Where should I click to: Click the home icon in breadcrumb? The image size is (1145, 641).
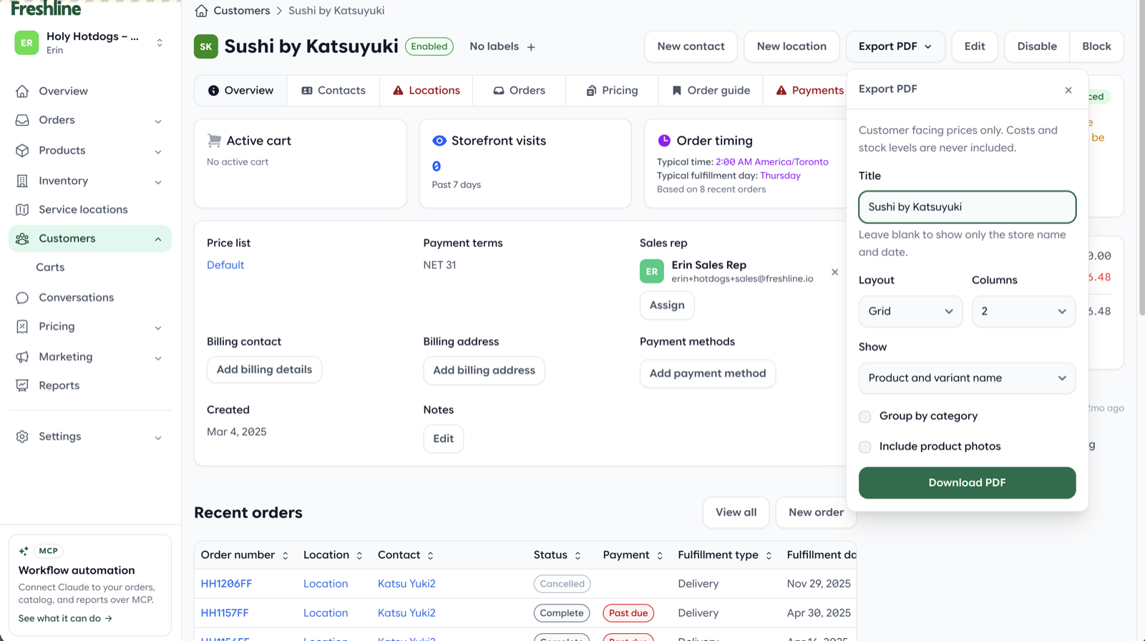[x=201, y=11]
